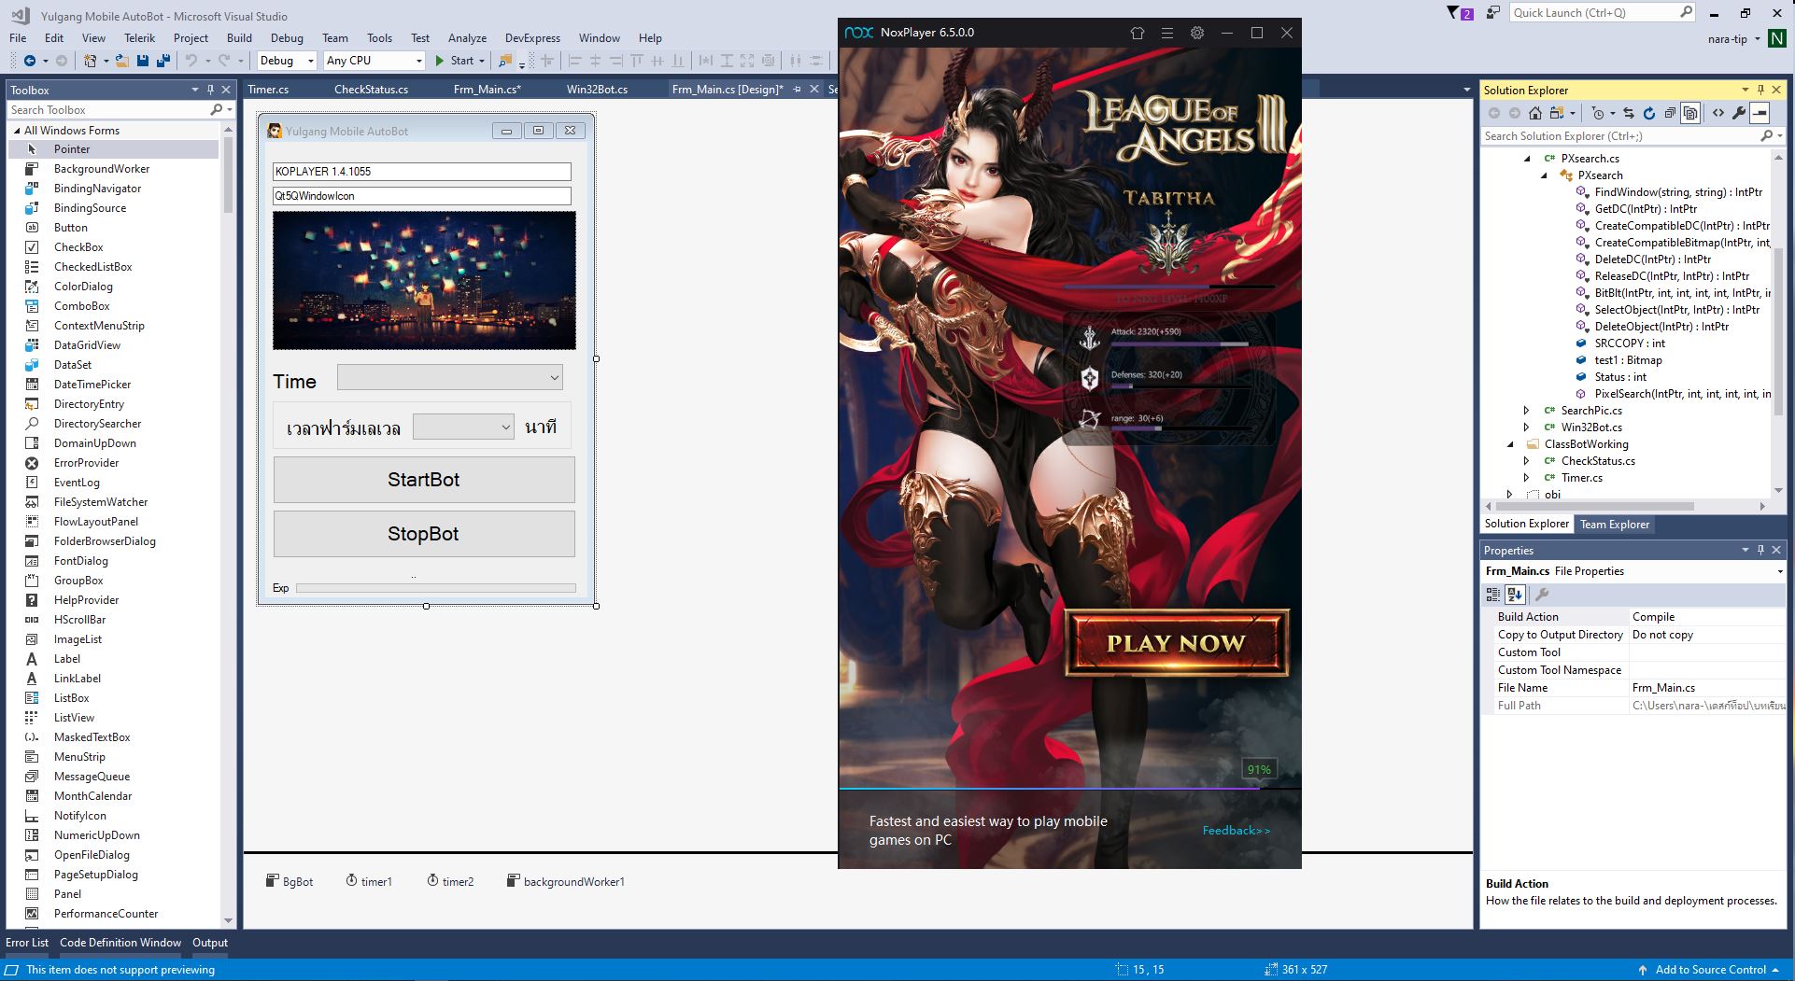Click the Exp progress bar on the form
Viewport: 1795px width, 981px height.
[436, 588]
